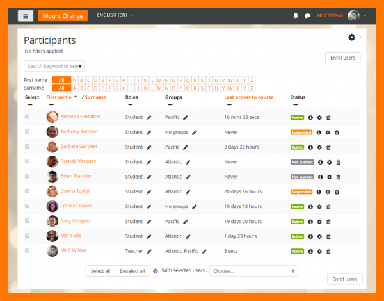View Gary Vasquez's enrolment info icon

tap(311, 221)
